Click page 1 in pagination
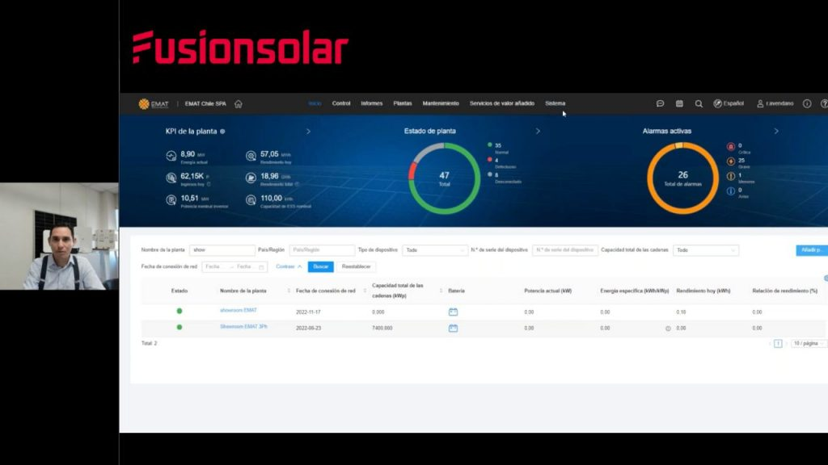 point(778,344)
